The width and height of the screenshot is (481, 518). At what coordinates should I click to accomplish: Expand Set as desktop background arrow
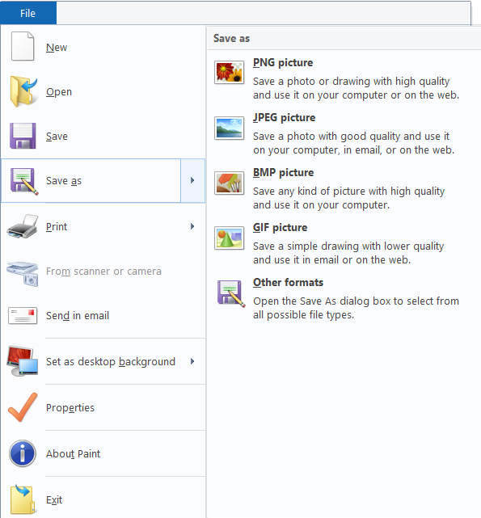click(x=192, y=361)
